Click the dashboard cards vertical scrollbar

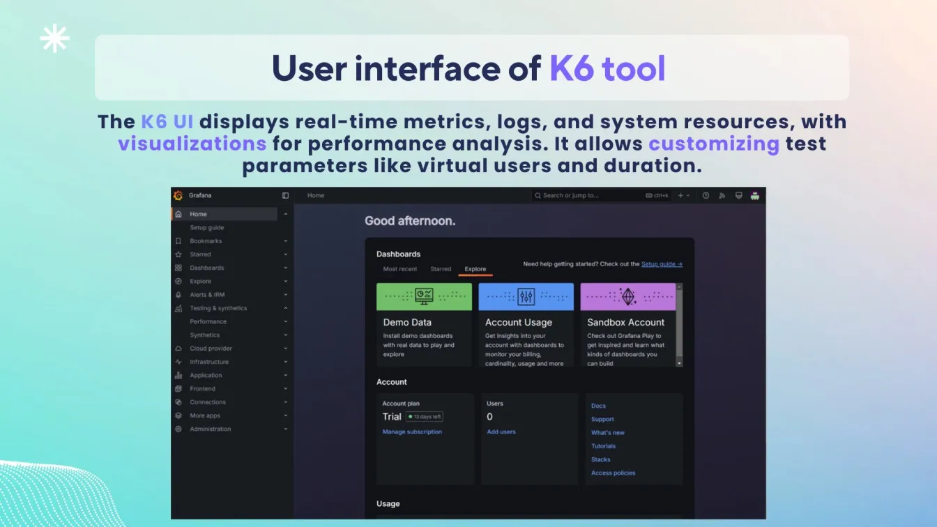tap(680, 324)
